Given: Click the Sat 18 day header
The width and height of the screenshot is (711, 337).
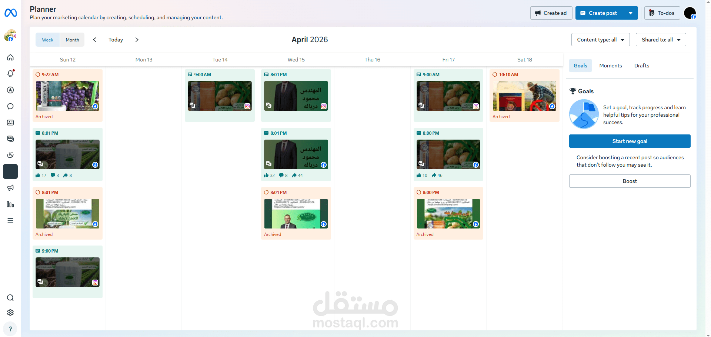Looking at the screenshot, I should tap(525, 60).
